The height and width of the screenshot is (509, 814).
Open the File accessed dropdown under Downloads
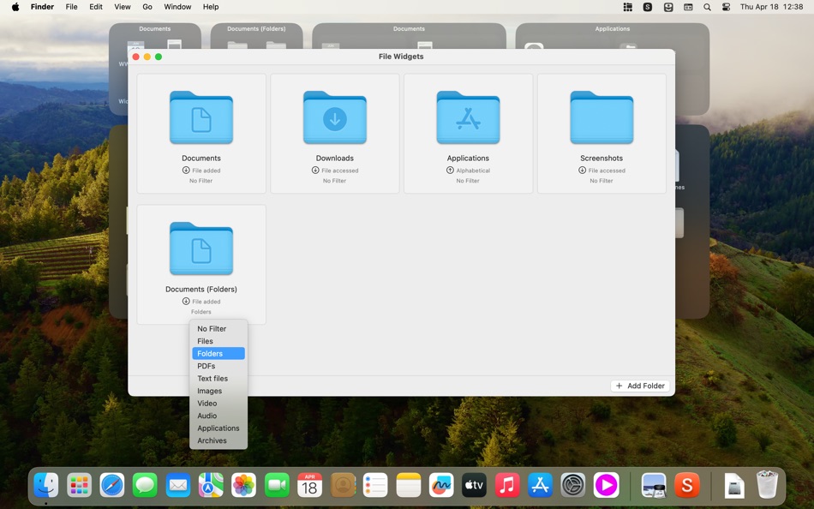pos(334,170)
